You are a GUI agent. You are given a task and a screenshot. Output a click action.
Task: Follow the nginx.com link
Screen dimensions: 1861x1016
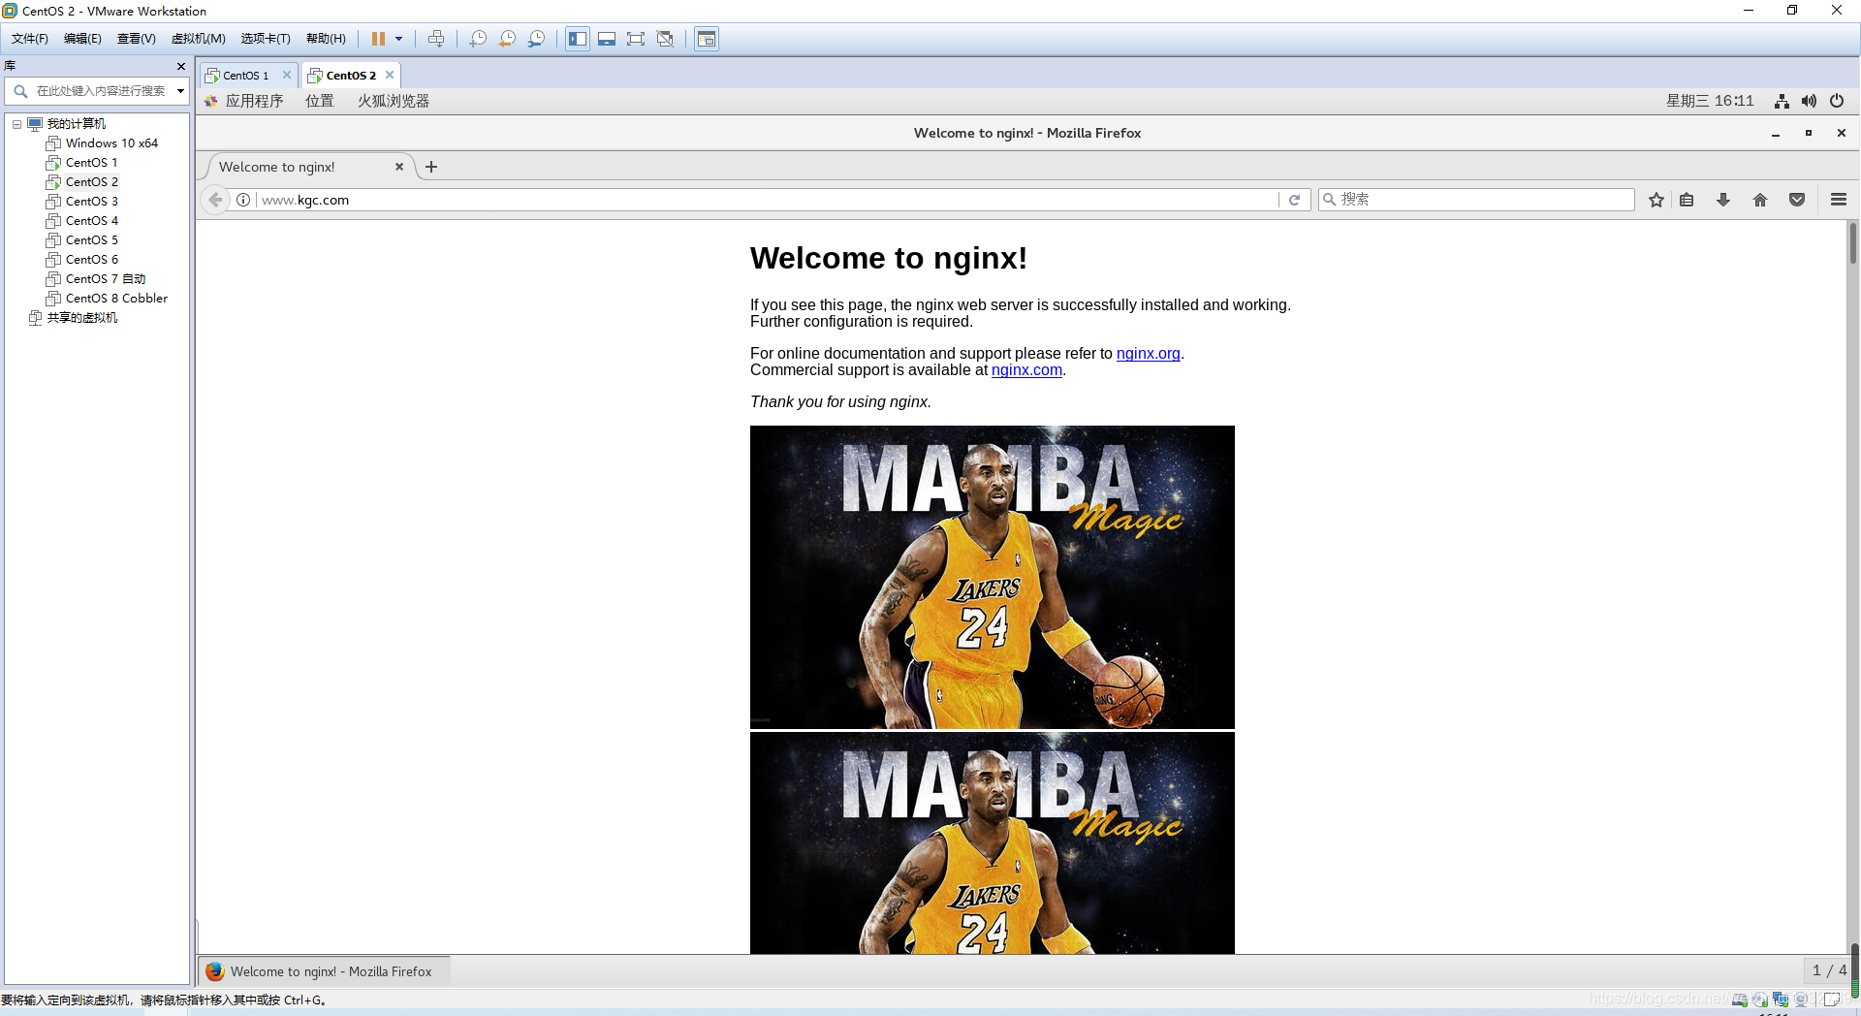(x=1026, y=370)
